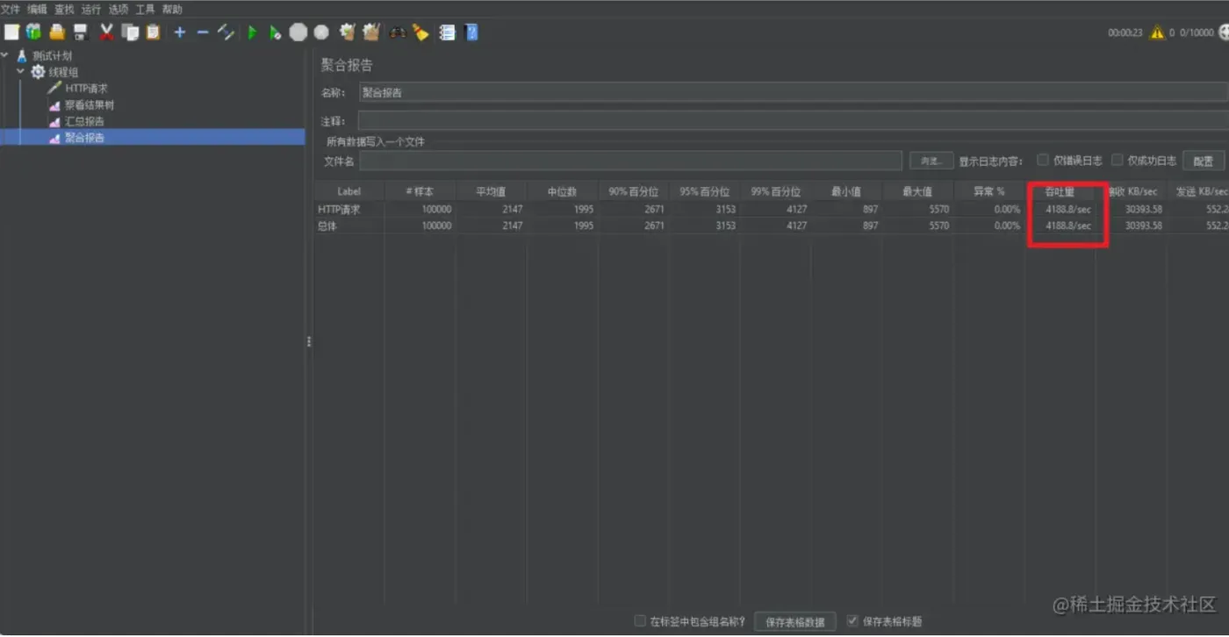The width and height of the screenshot is (1229, 637).
Task: Click the panel splitter handle dots
Action: pos(309,341)
